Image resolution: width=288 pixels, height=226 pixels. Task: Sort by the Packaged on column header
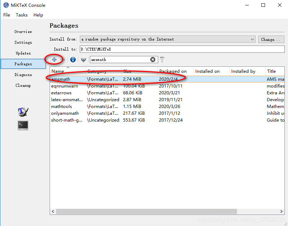175,71
